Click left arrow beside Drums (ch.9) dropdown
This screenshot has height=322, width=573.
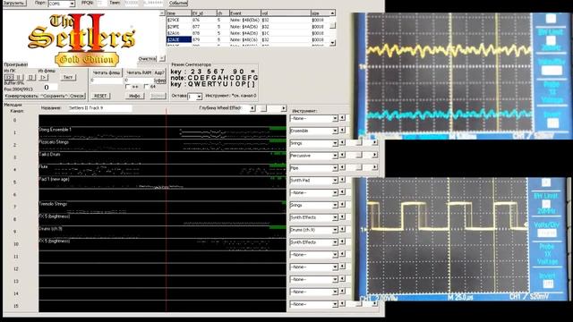[342, 230]
